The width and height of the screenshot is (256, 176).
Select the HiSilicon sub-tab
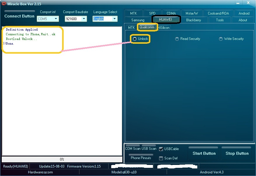tap(164, 28)
